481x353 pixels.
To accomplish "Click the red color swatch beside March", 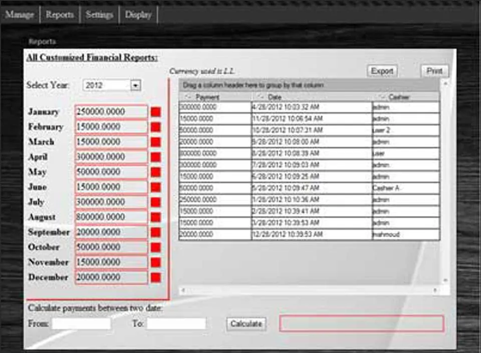I will pyautogui.click(x=156, y=142).
